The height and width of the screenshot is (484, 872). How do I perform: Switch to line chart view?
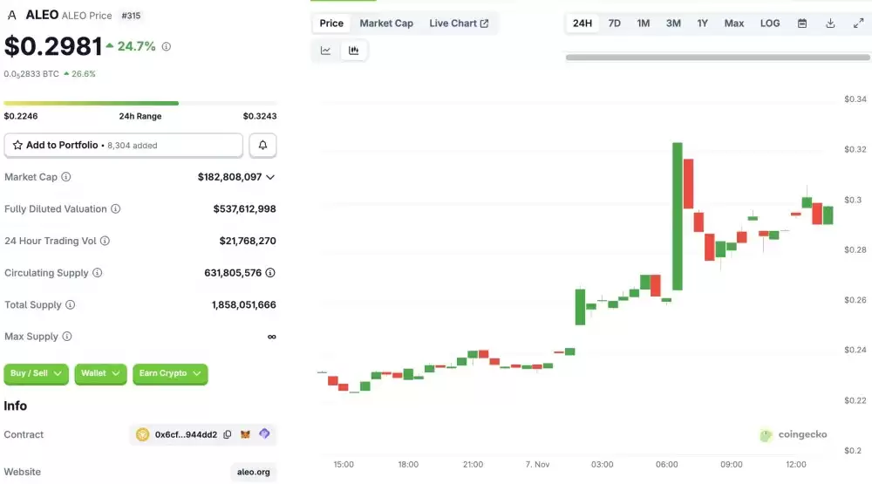(325, 51)
